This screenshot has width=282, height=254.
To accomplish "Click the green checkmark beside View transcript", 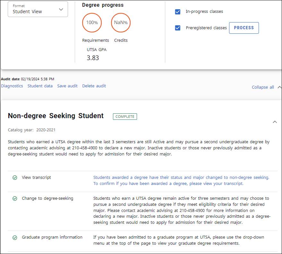I will point(15,178).
